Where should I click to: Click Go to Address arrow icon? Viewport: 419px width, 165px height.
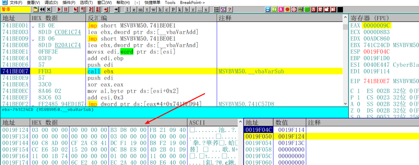coord(117,9)
